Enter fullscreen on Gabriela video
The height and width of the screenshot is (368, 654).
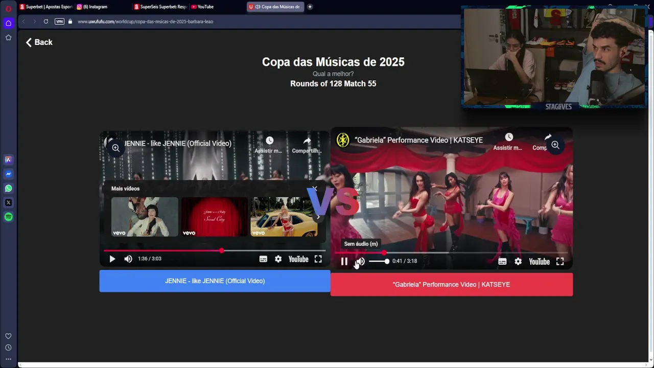[x=560, y=262]
